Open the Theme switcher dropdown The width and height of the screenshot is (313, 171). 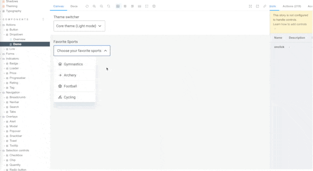tap(79, 26)
